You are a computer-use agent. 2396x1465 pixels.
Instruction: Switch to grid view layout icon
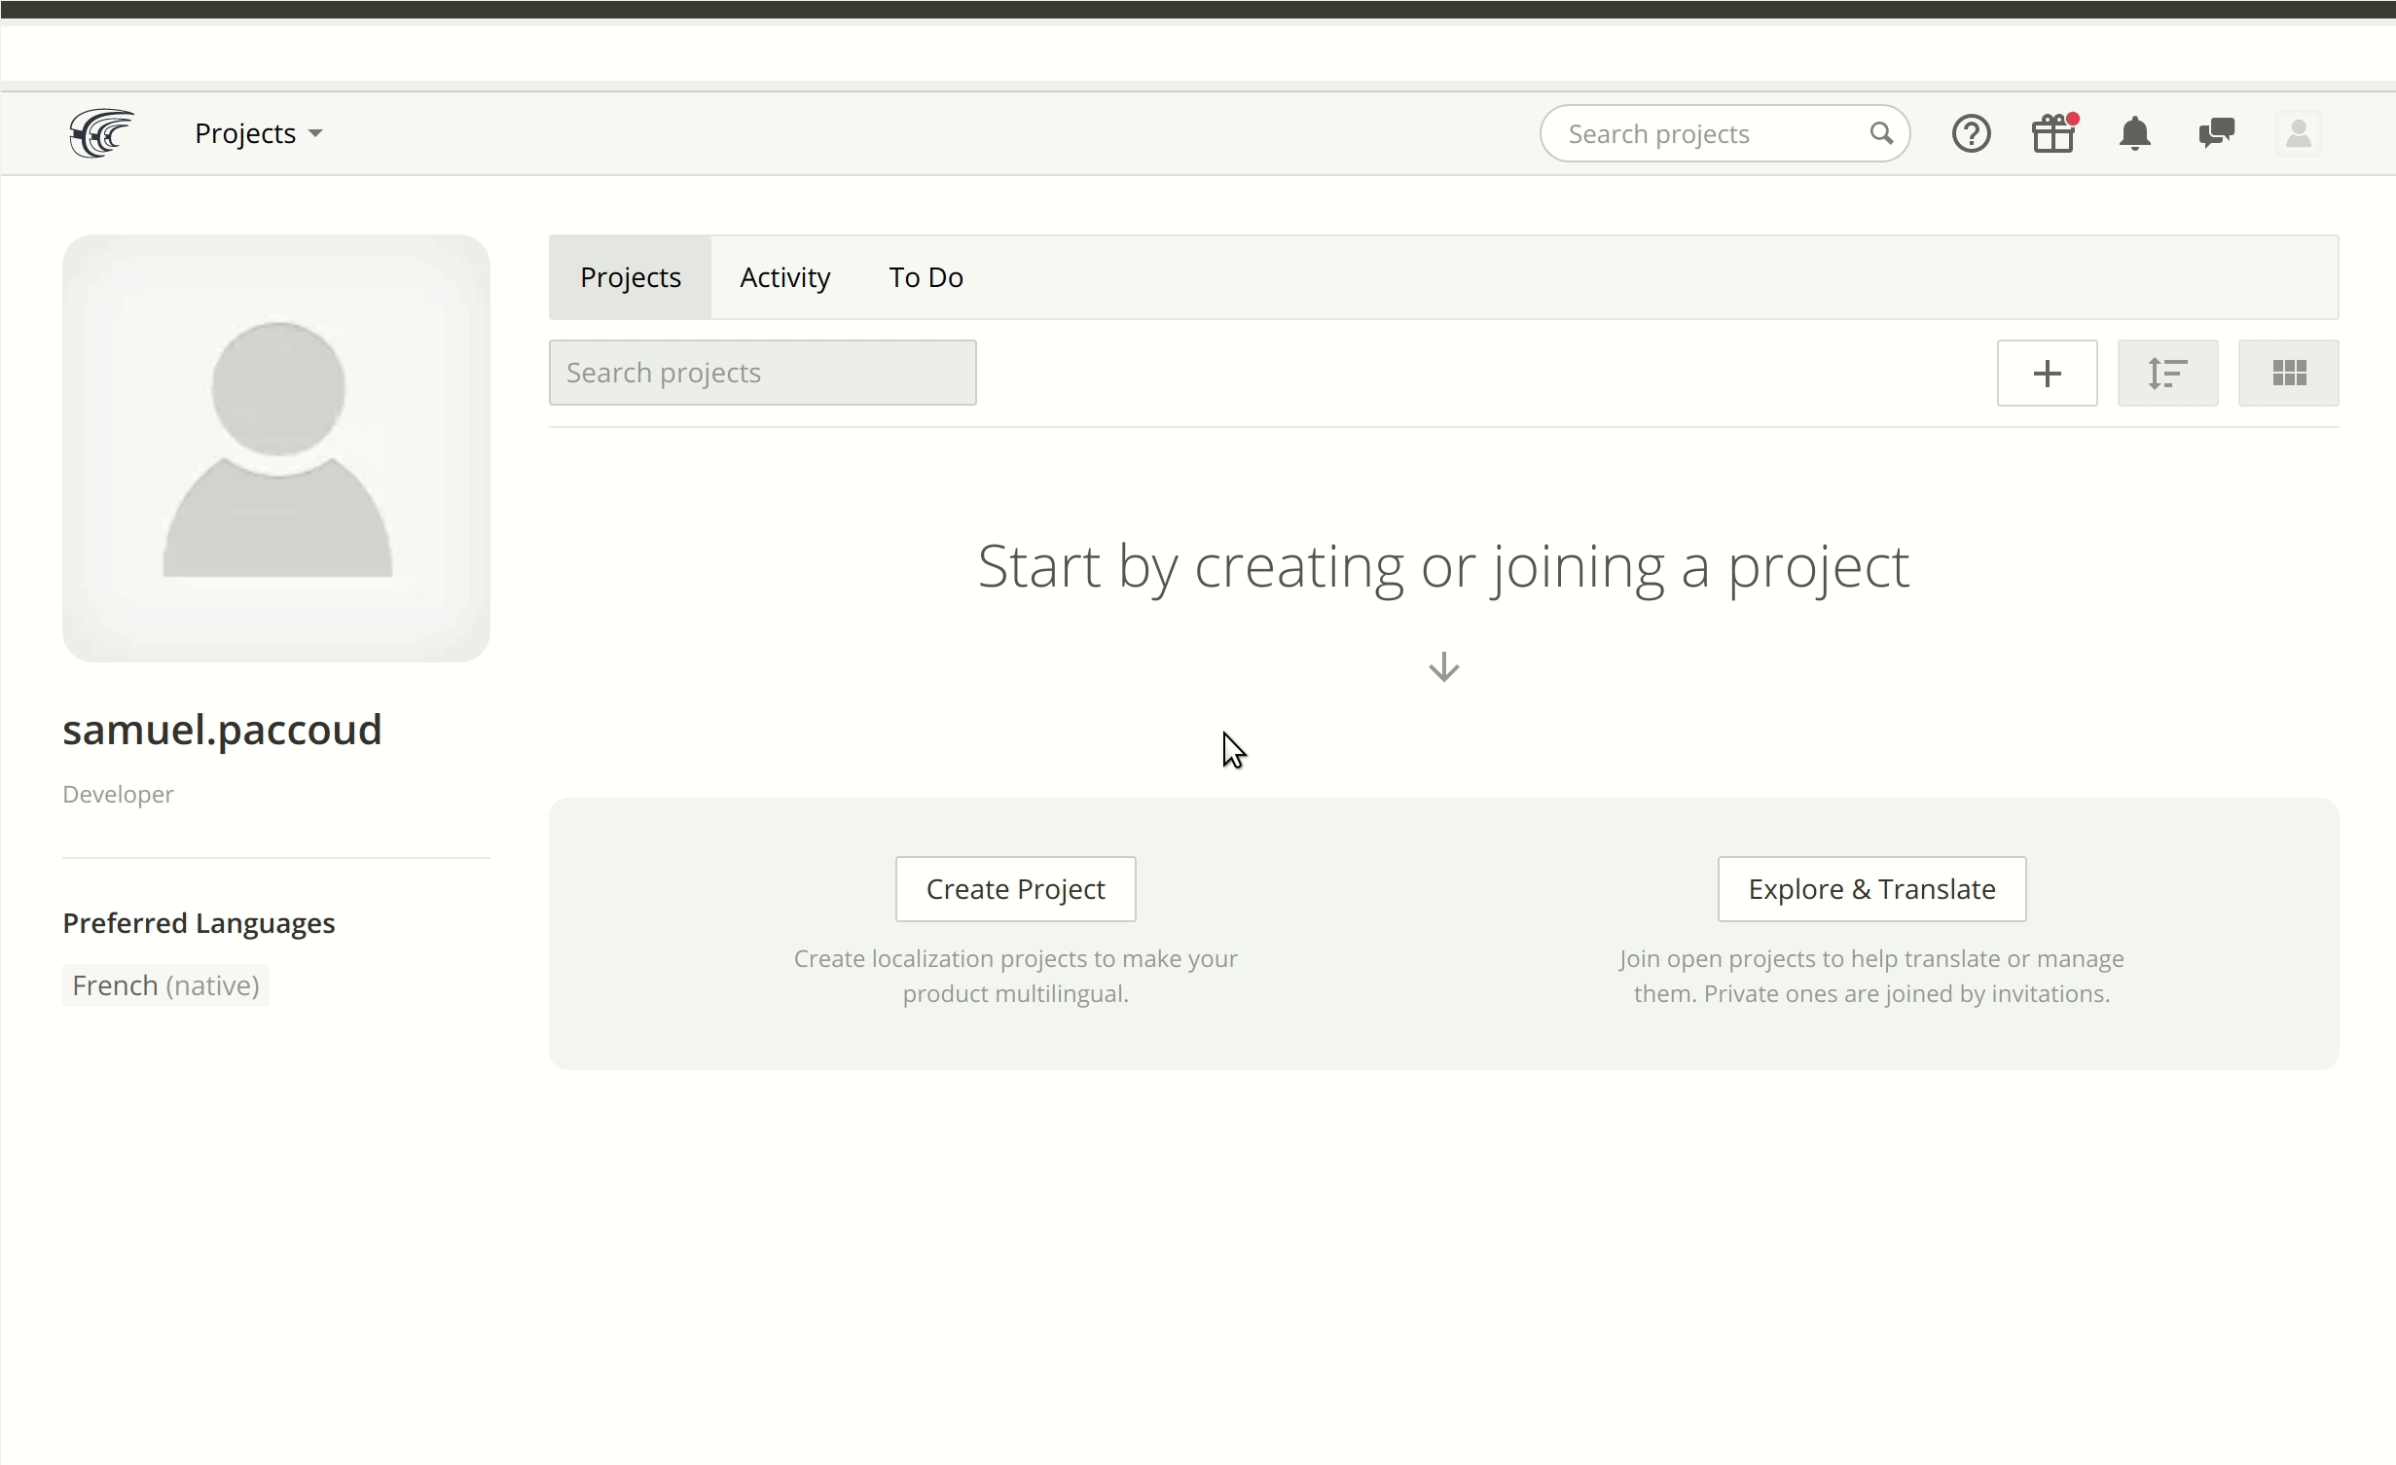click(2288, 374)
